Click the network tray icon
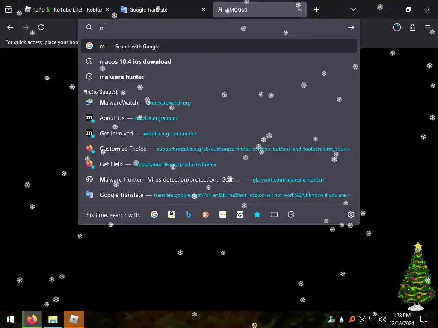This screenshot has height=328, width=438. (x=373, y=319)
